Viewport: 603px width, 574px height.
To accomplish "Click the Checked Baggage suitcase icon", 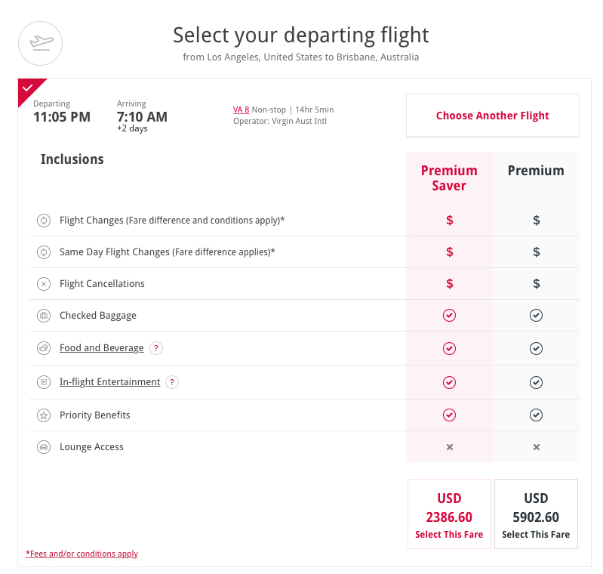I will tap(44, 316).
